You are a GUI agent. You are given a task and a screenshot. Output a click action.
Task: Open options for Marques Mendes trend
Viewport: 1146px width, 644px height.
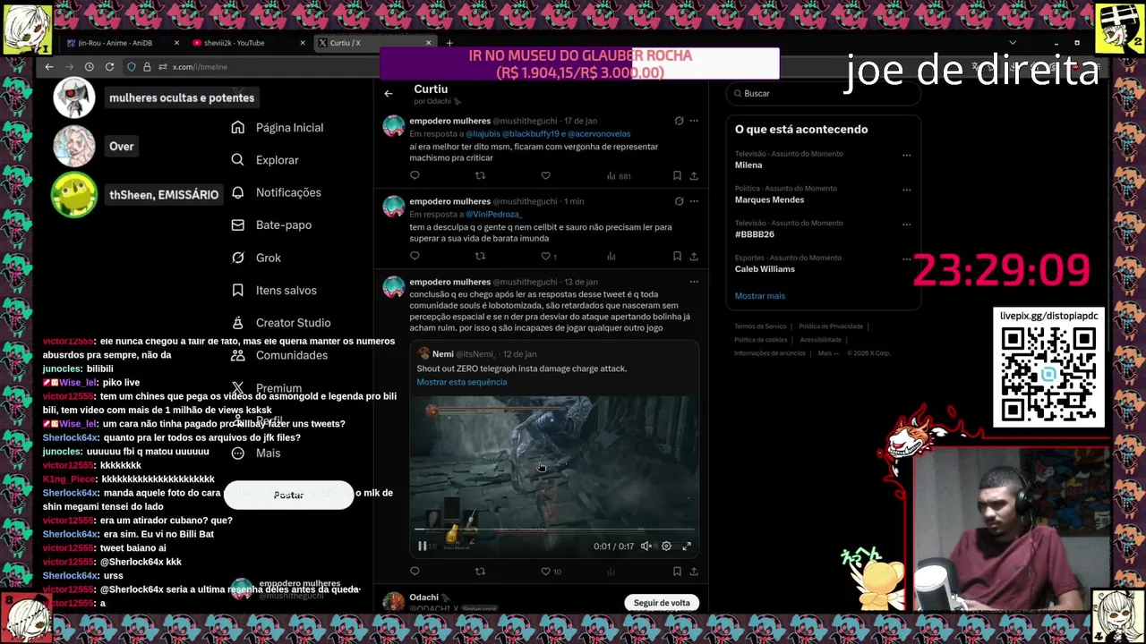coord(906,190)
